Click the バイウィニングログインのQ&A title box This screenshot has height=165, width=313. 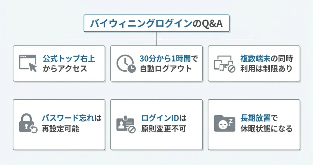(156, 24)
